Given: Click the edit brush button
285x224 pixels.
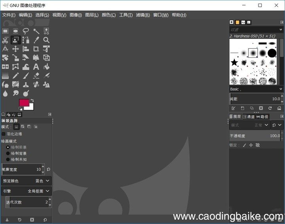Looking at the screenshot, I should [233, 108].
